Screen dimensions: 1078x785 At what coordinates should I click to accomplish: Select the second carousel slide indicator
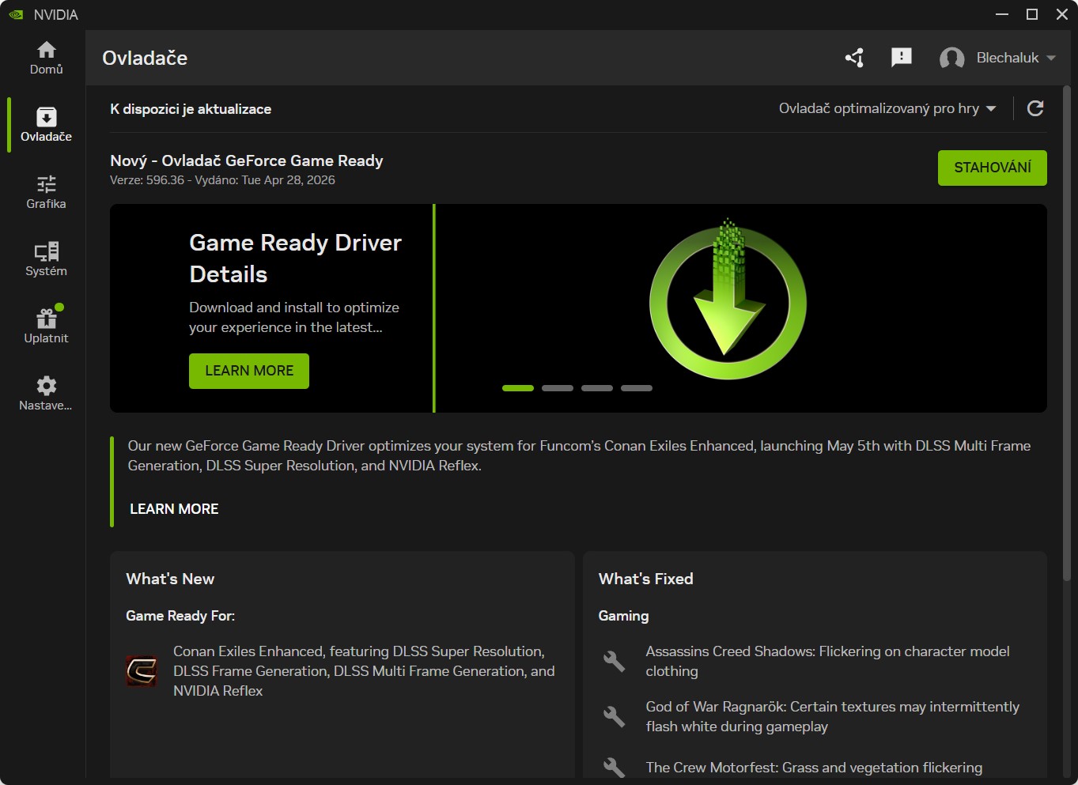(558, 388)
